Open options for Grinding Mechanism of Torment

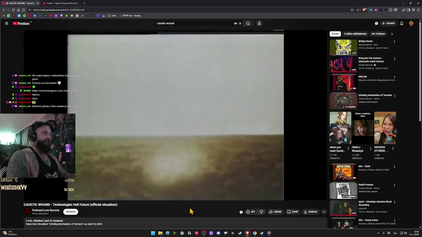click(394, 96)
